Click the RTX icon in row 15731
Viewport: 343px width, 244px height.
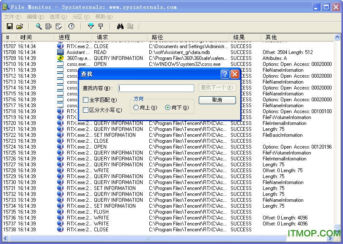coord(60,188)
